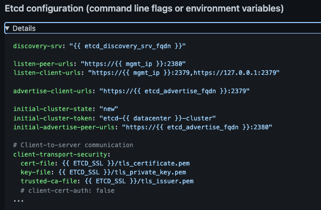Click the listen-client-urls key
The height and width of the screenshot is (210, 321).
coord(47,73)
